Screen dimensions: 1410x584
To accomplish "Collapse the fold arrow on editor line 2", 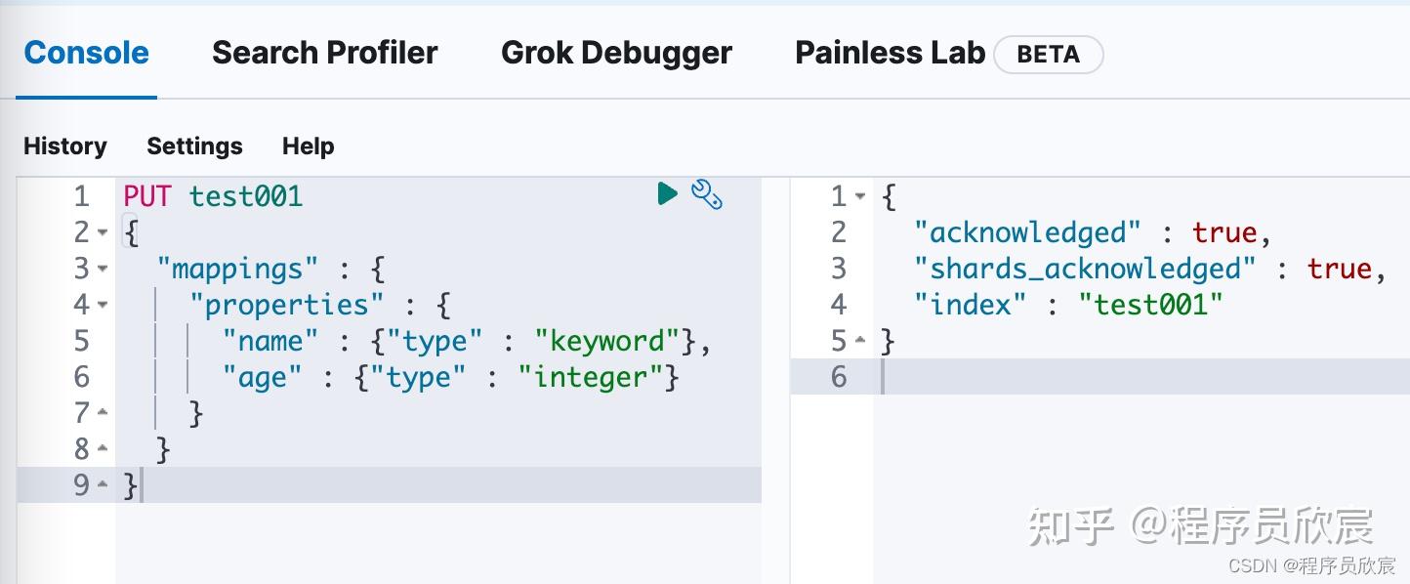I will point(103,232).
